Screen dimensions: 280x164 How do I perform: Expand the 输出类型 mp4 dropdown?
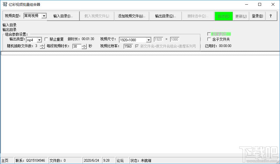tap(39, 40)
